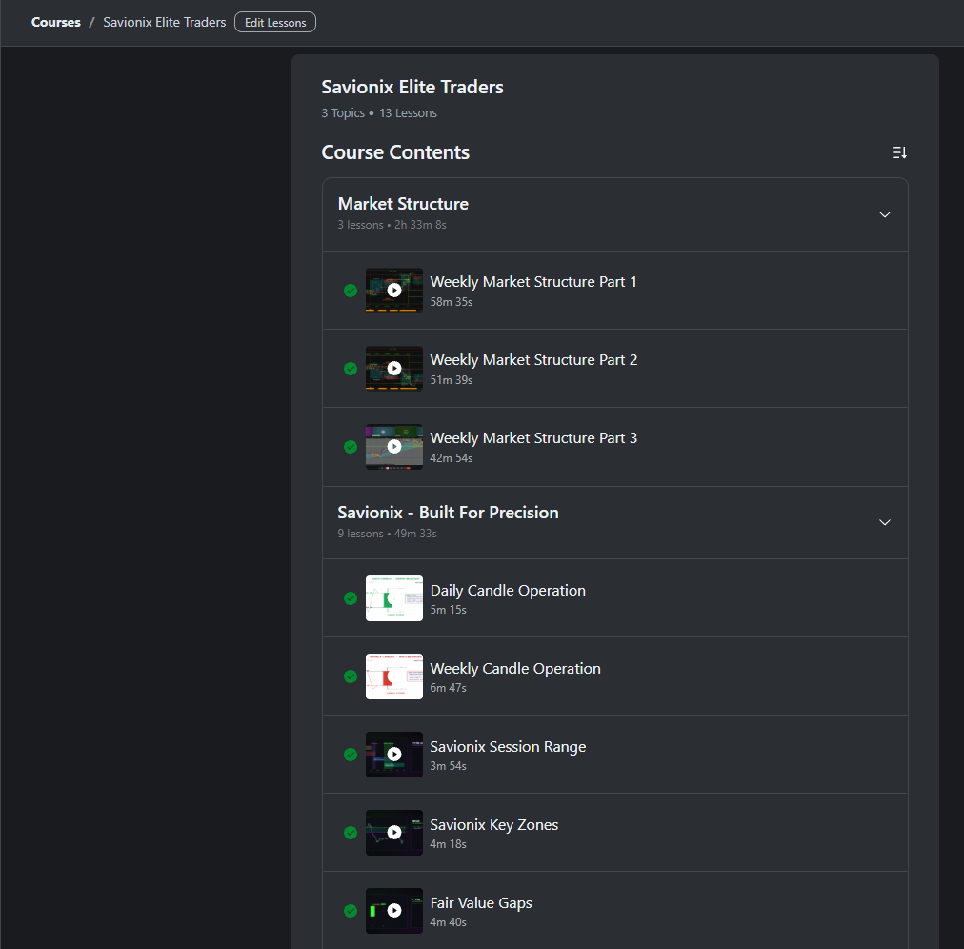This screenshot has height=949, width=964.
Task: Click the 4m 18s duration label
Action: pos(449,844)
